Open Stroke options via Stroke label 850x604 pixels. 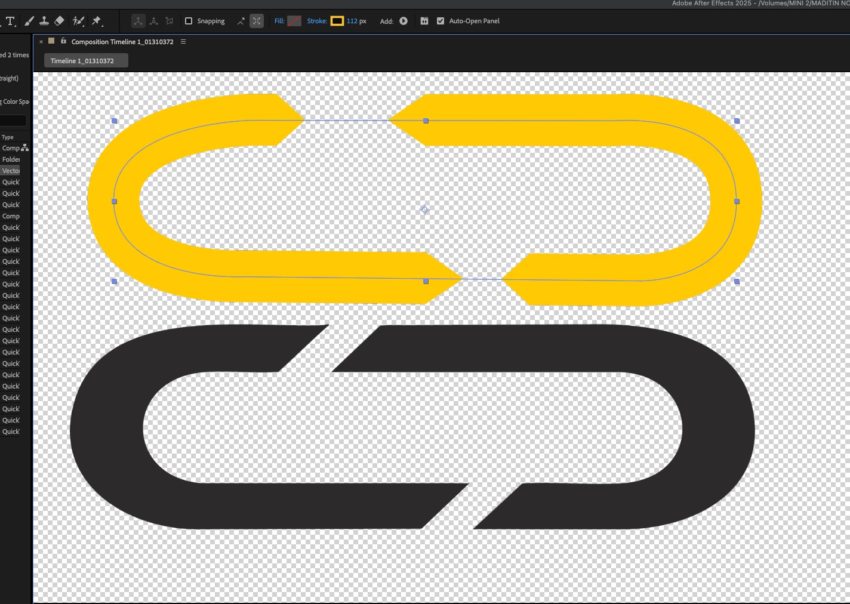coord(317,21)
